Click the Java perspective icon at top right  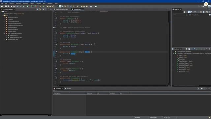click(209, 6)
